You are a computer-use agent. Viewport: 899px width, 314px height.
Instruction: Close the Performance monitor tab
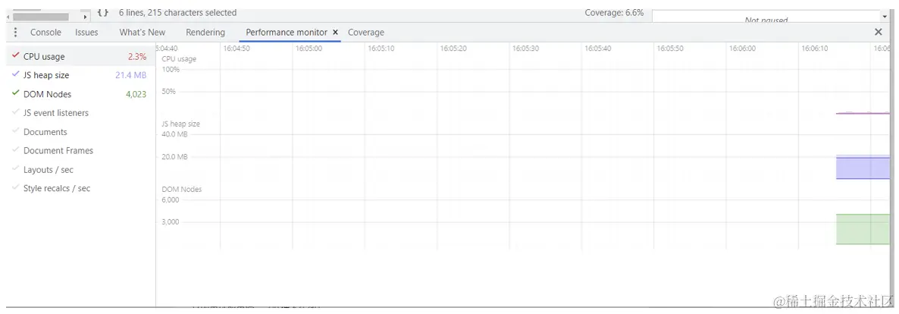(x=335, y=32)
